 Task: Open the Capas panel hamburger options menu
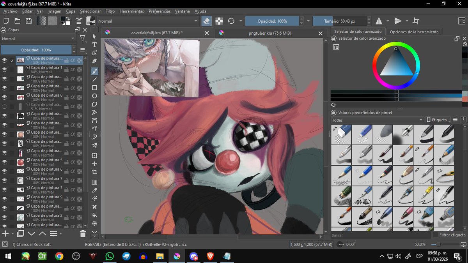(82, 50)
